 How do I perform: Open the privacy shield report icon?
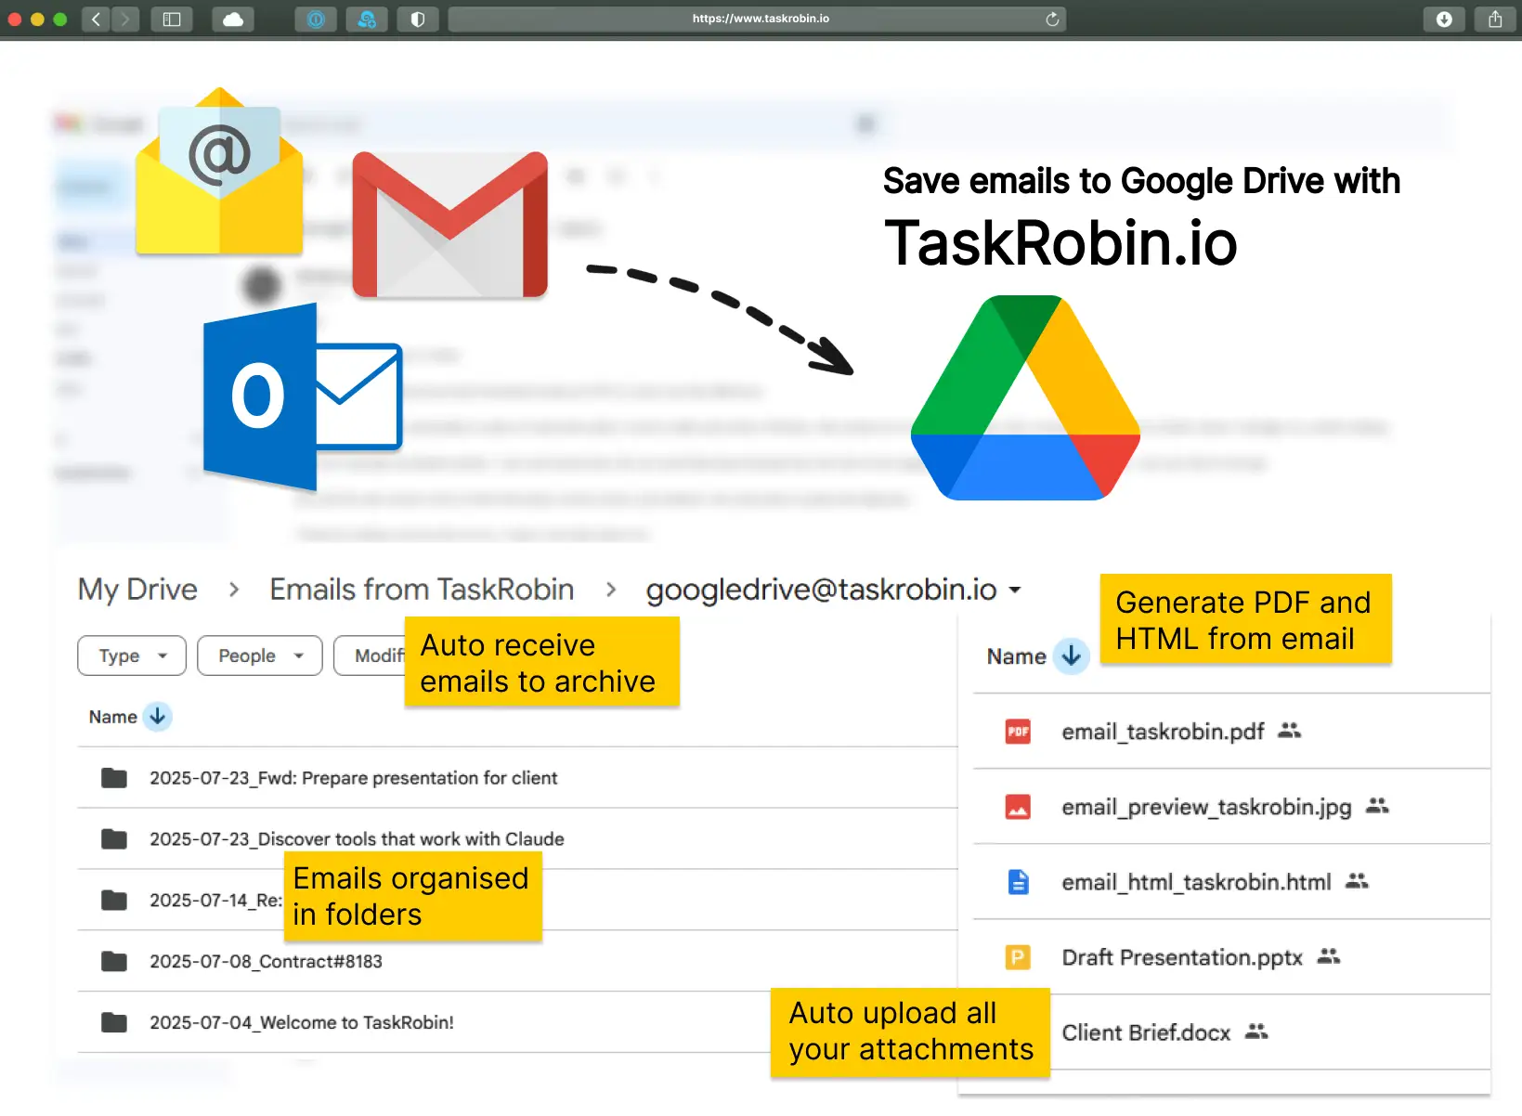click(418, 19)
